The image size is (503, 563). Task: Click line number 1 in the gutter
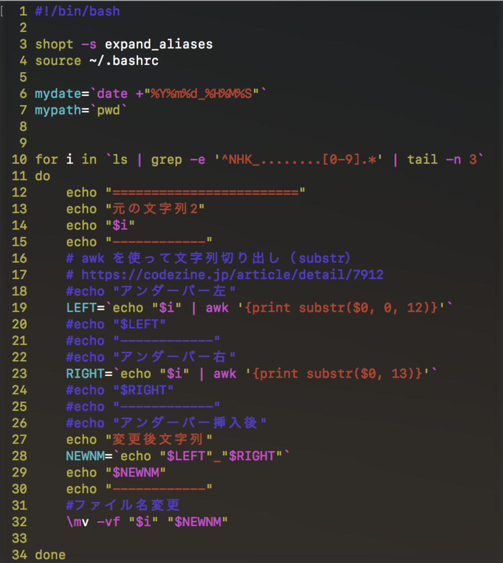23,11
